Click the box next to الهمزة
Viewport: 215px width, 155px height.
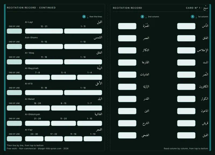coord(127,26)
